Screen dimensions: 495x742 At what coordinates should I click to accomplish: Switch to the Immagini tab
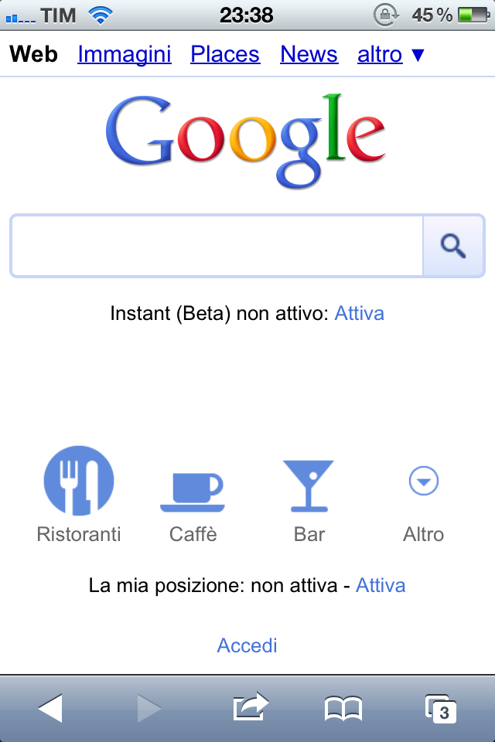(125, 54)
